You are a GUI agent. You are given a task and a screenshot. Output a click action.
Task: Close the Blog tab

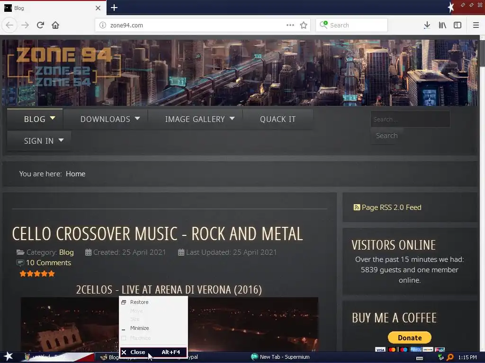tap(98, 8)
